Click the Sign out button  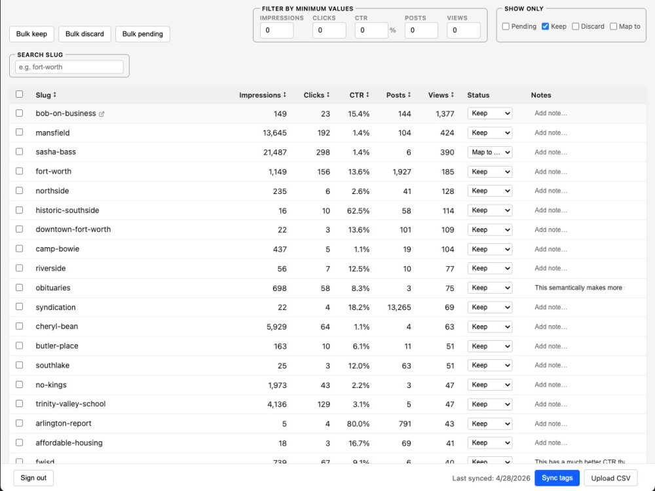point(33,478)
